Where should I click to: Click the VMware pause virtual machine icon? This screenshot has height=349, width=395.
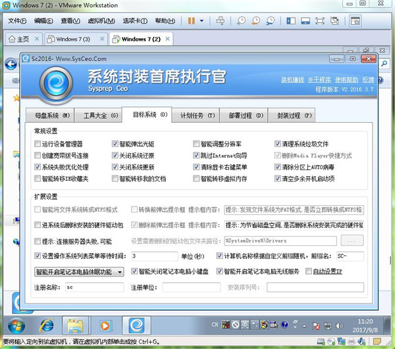[x=192, y=20]
